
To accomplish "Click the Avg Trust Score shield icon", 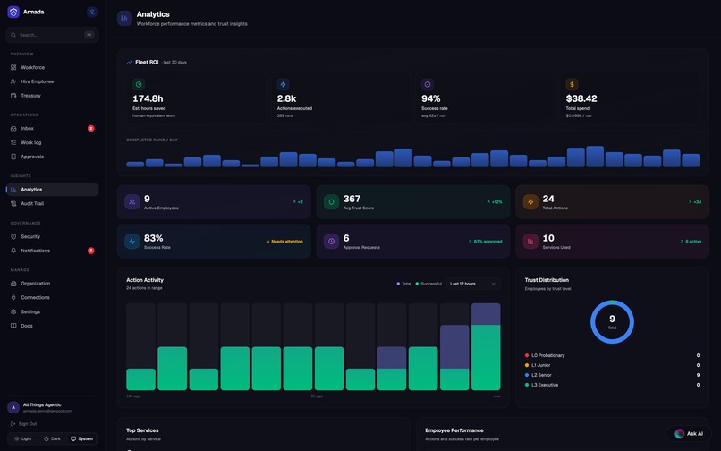I will point(331,202).
